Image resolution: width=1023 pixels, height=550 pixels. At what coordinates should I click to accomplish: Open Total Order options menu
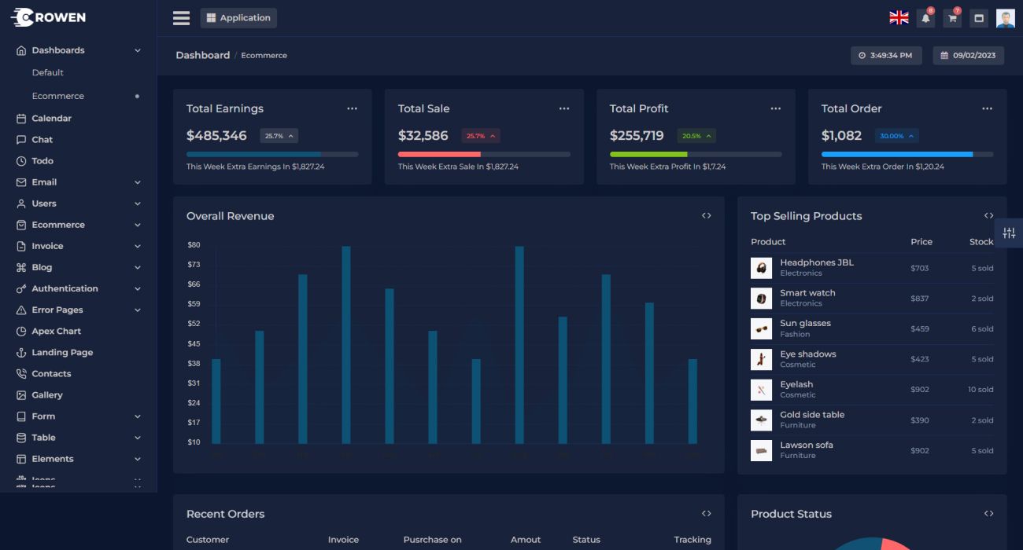pyautogui.click(x=987, y=108)
